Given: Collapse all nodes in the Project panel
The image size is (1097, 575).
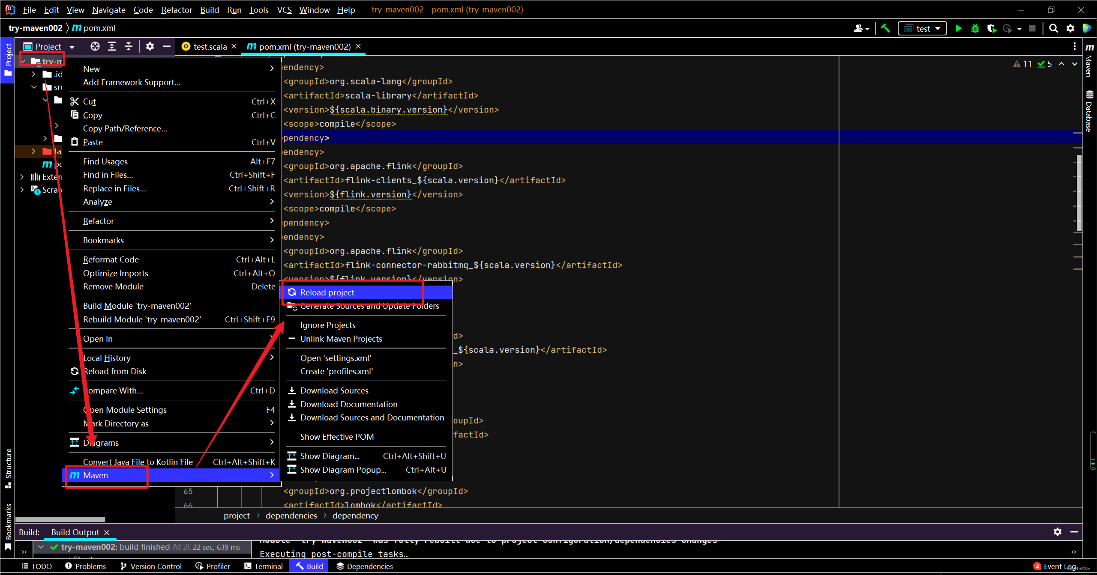Looking at the screenshot, I should [128, 46].
